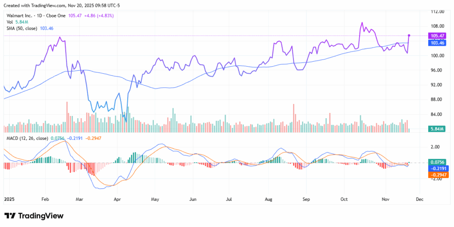Select the Apr label on time axis
Viewport: 454px width, 227px height.
click(x=117, y=199)
